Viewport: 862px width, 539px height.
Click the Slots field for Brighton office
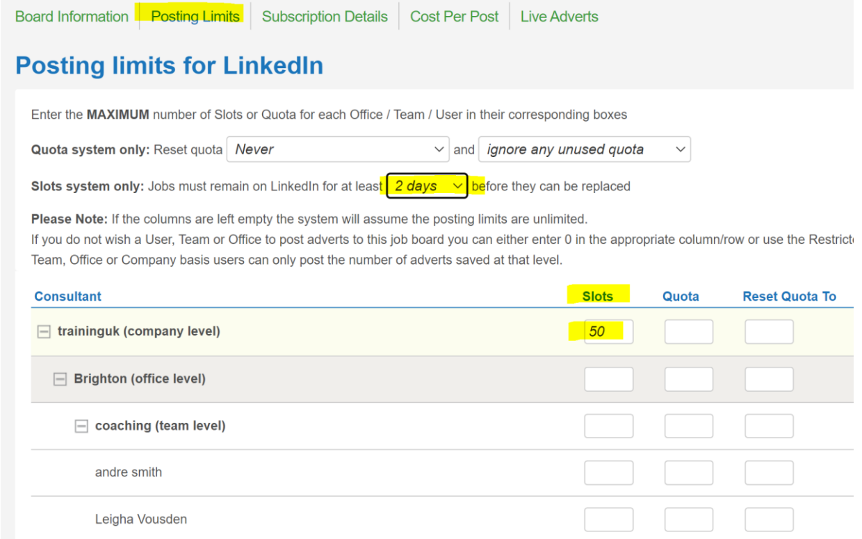point(608,379)
